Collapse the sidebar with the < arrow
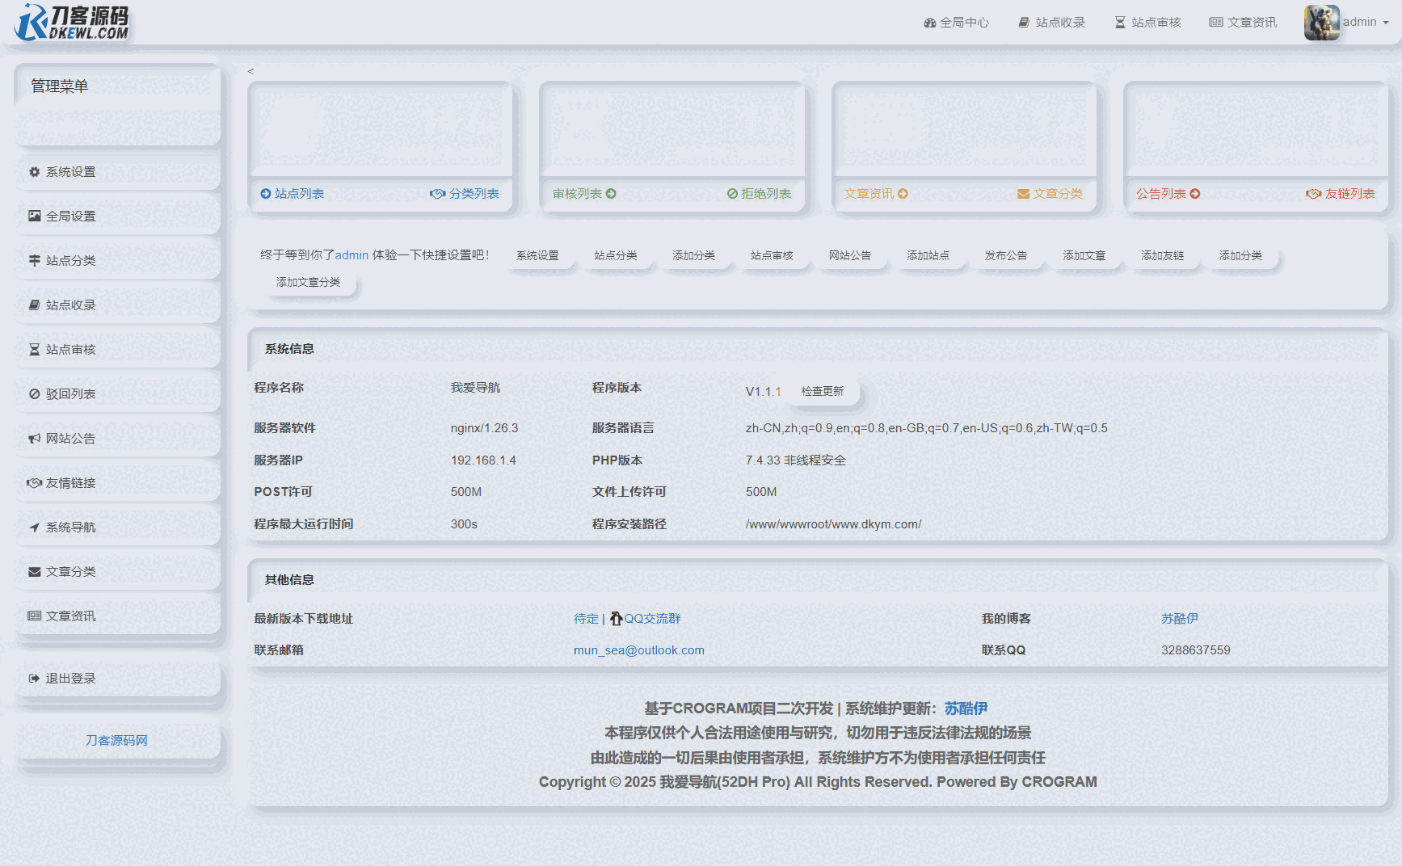This screenshot has height=866, width=1402. 251,71
